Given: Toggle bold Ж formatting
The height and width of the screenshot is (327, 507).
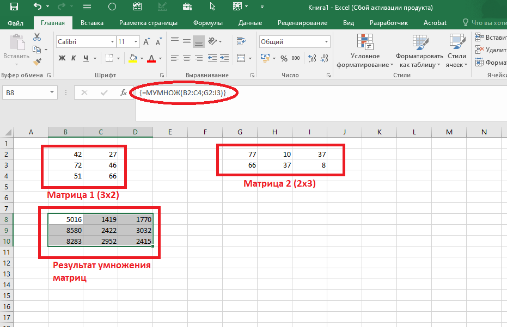Looking at the screenshot, I should [x=62, y=58].
